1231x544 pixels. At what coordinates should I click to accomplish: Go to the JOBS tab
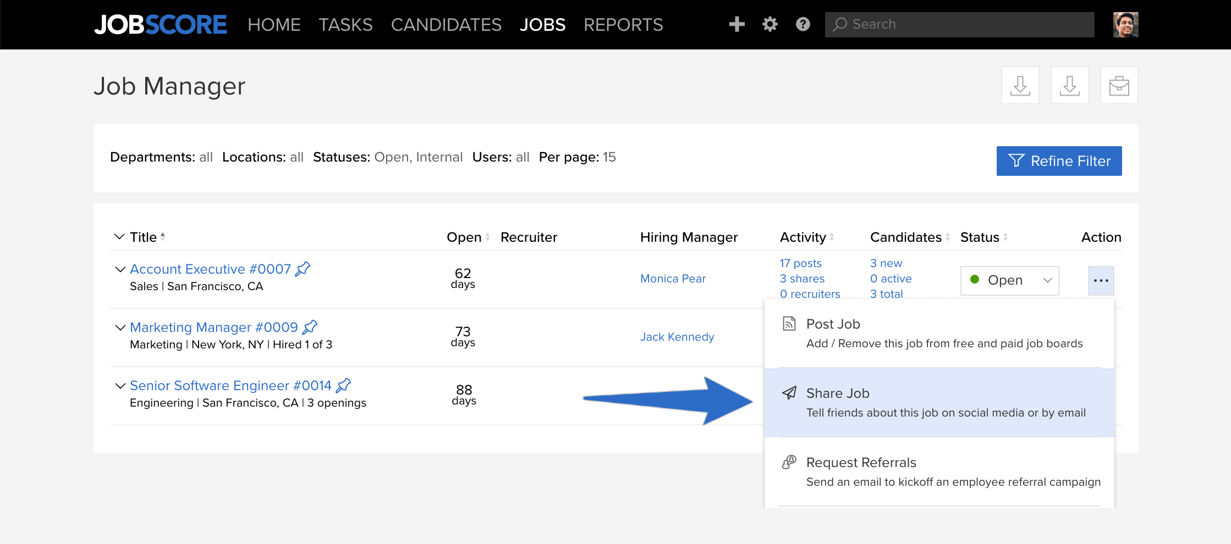542,25
